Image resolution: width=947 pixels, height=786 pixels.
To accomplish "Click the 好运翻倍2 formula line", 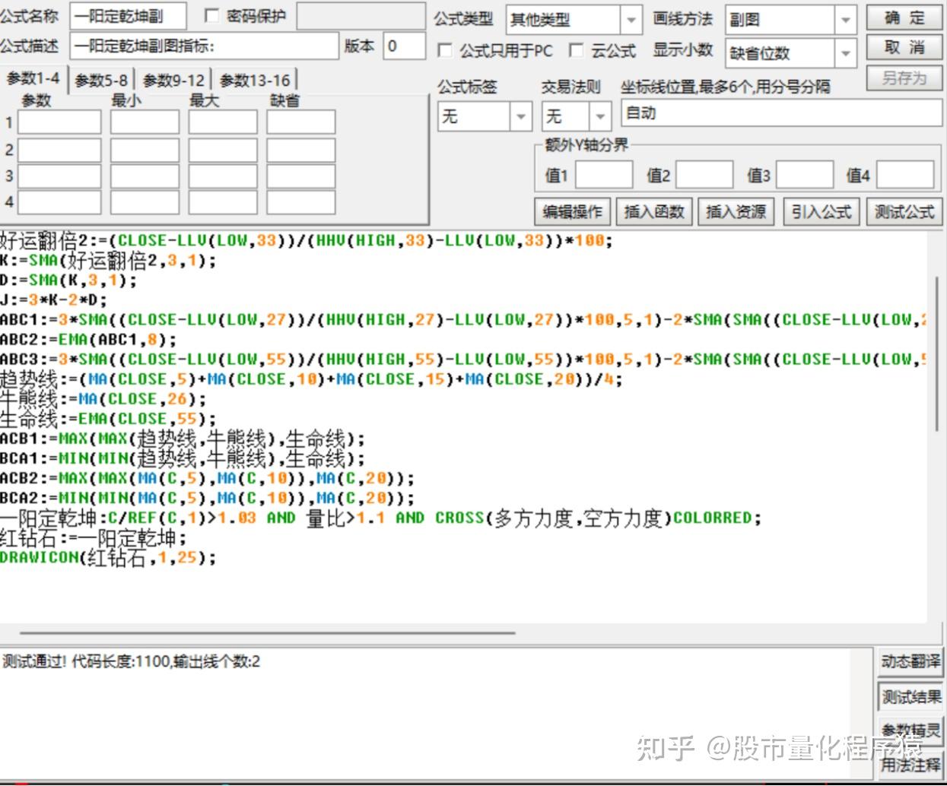I will [307, 241].
